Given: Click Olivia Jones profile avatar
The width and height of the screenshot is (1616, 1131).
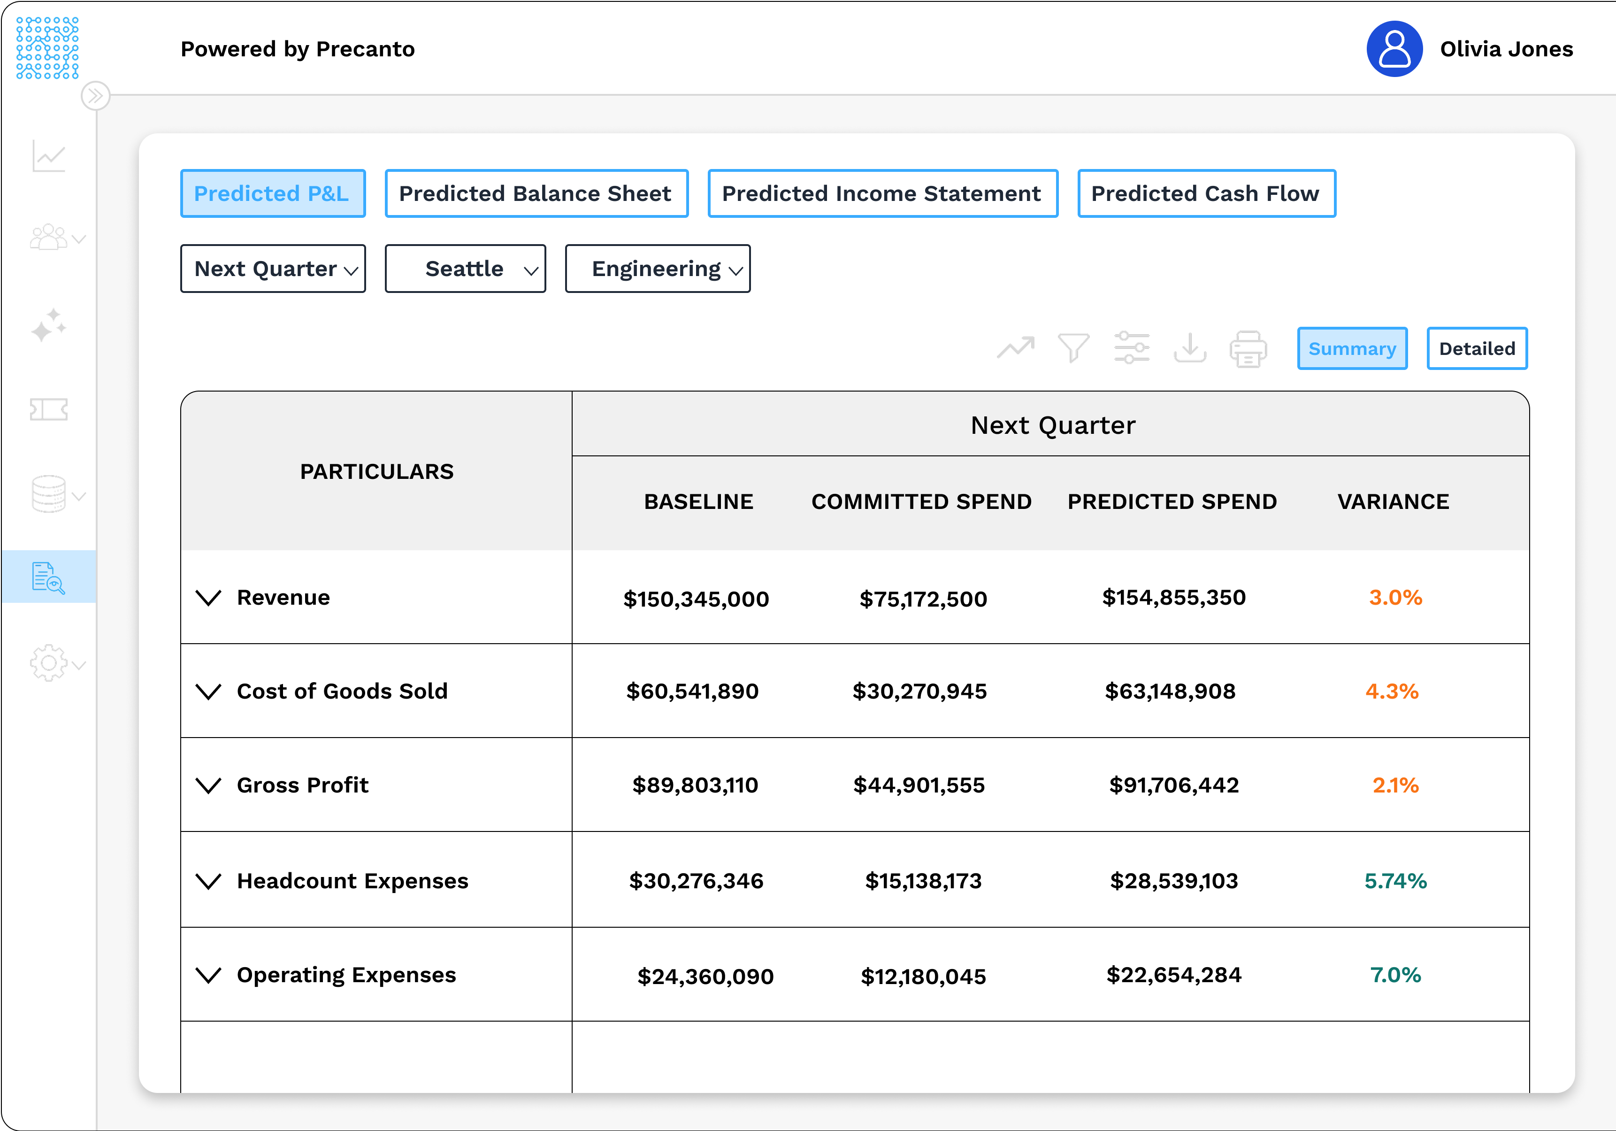Looking at the screenshot, I should tap(1394, 49).
